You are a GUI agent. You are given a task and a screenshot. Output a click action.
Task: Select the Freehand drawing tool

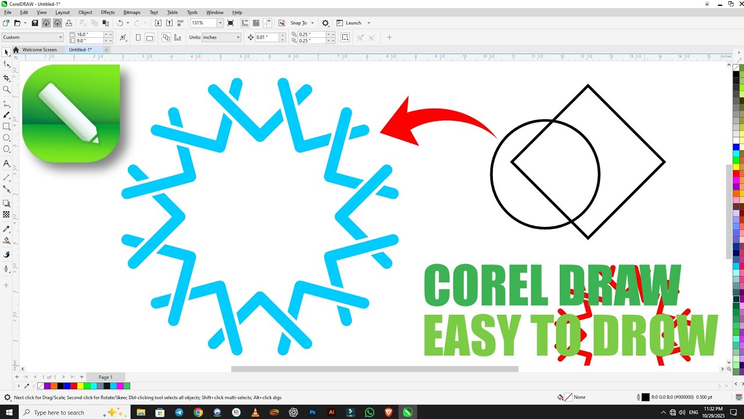coord(6,103)
